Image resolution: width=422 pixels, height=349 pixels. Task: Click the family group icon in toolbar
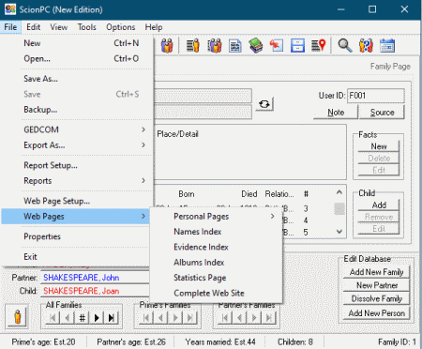coord(167,46)
